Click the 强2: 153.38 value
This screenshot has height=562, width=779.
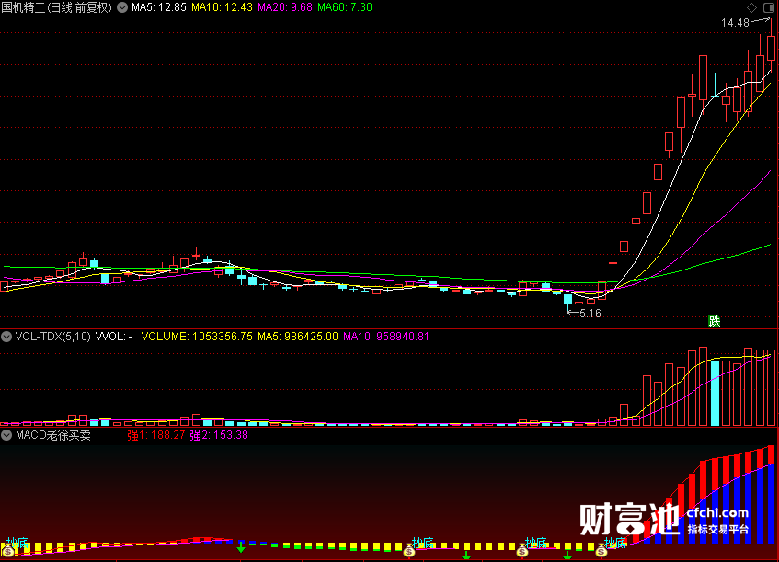(219, 435)
